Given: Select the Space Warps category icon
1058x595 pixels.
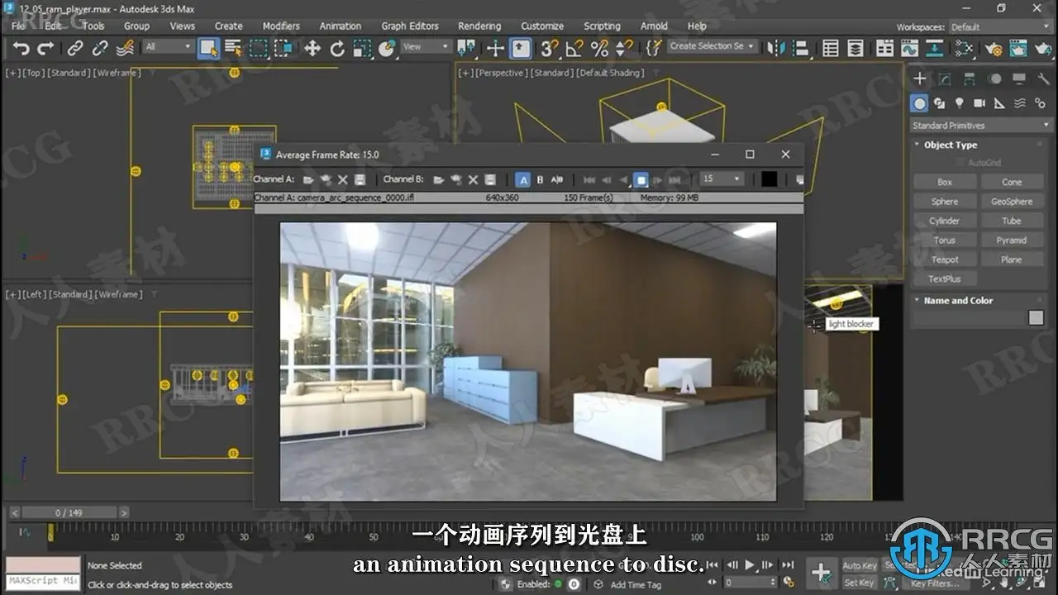Looking at the screenshot, I should pos(1019,103).
